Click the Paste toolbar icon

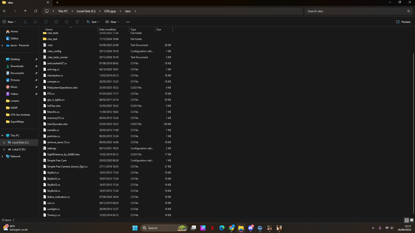[46, 22]
